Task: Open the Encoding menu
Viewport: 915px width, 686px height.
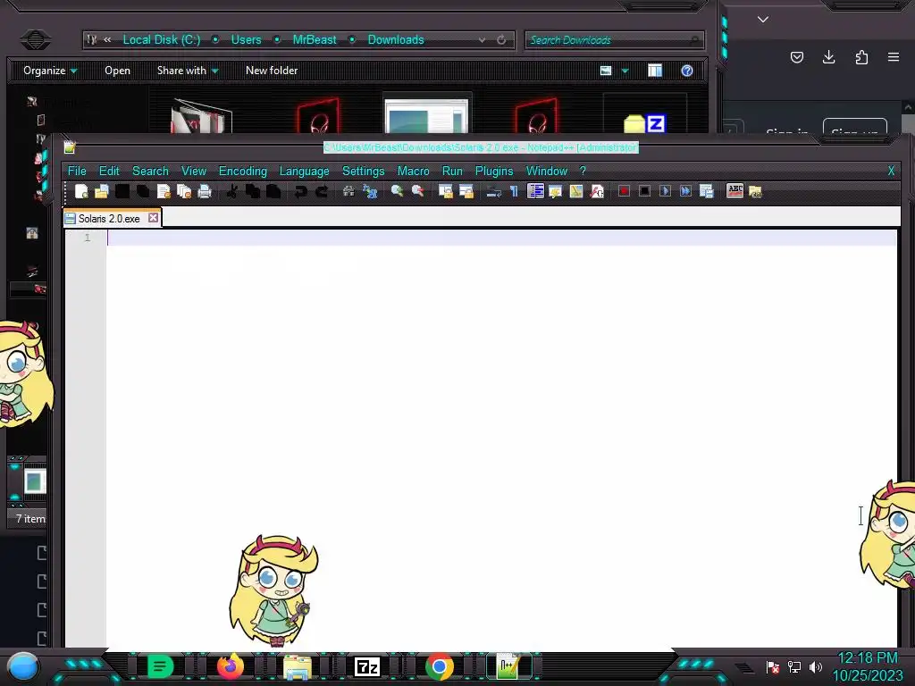Action: (x=243, y=171)
